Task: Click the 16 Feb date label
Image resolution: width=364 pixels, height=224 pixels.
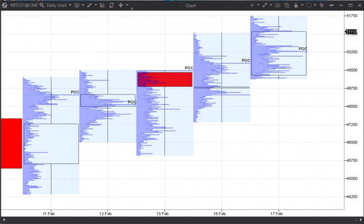Action: point(220,213)
